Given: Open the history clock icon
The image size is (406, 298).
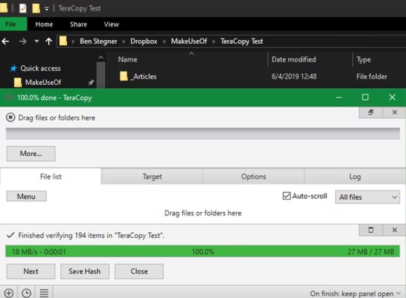Looking at the screenshot, I should pos(26,293).
